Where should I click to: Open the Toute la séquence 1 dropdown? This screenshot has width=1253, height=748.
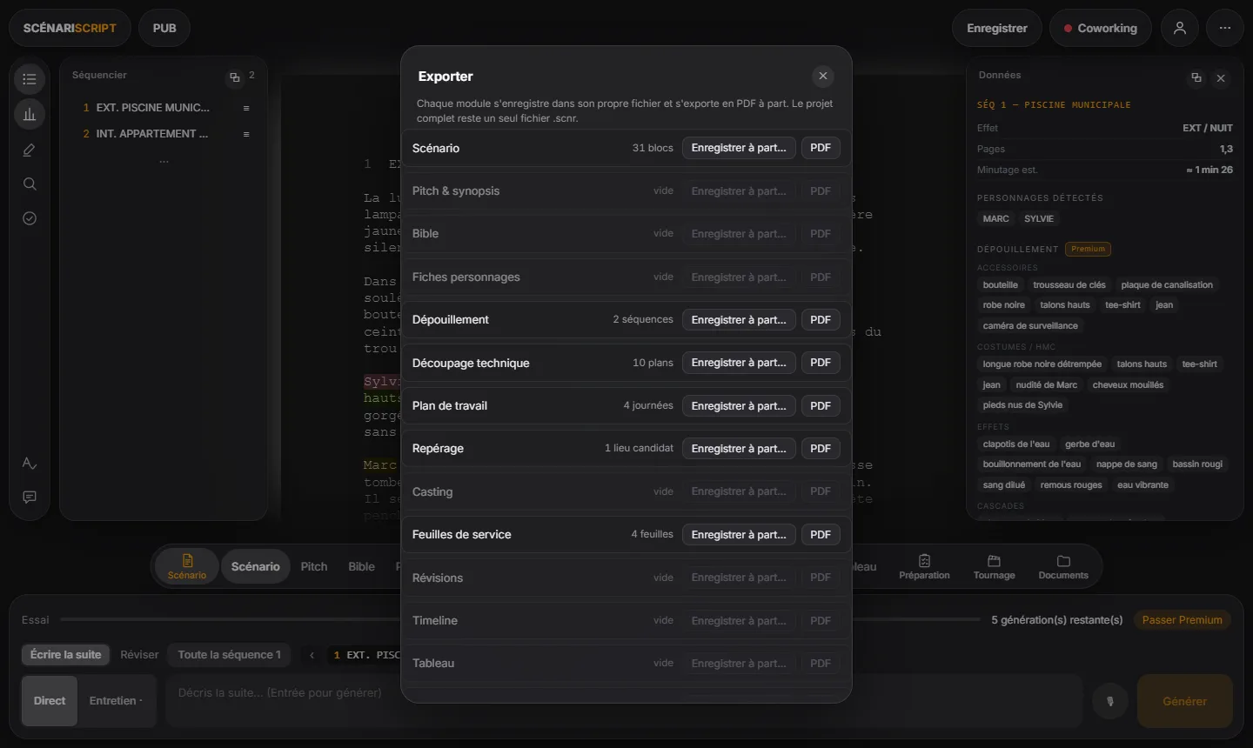230,655
